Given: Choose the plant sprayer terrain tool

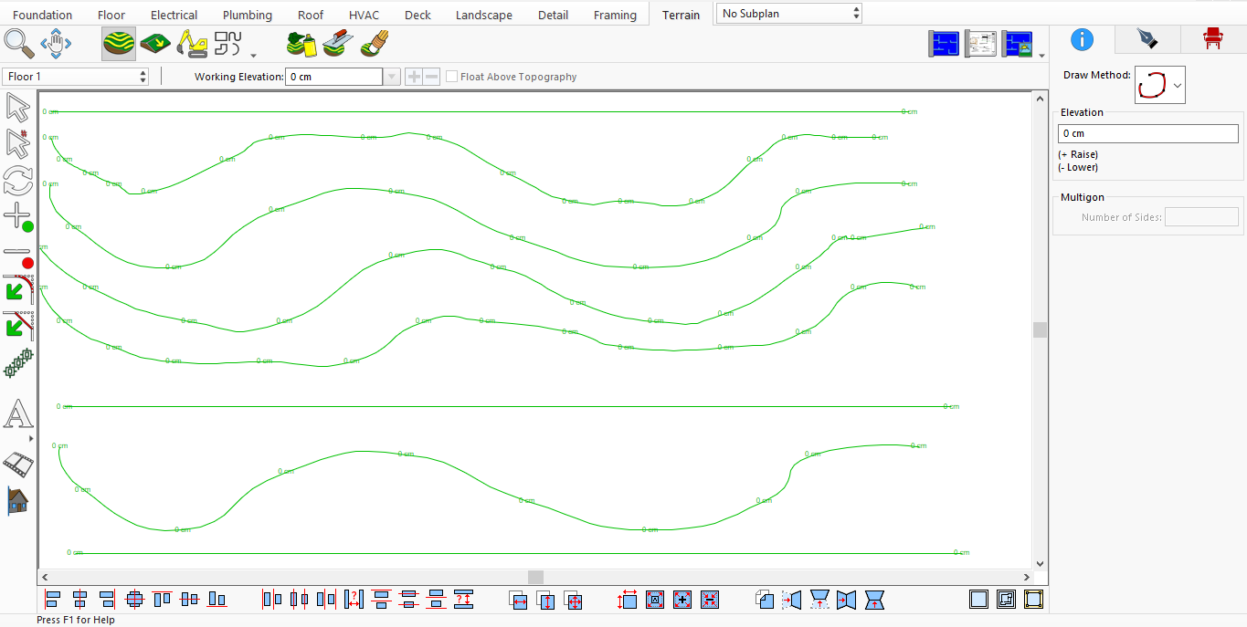Looking at the screenshot, I should [301, 43].
